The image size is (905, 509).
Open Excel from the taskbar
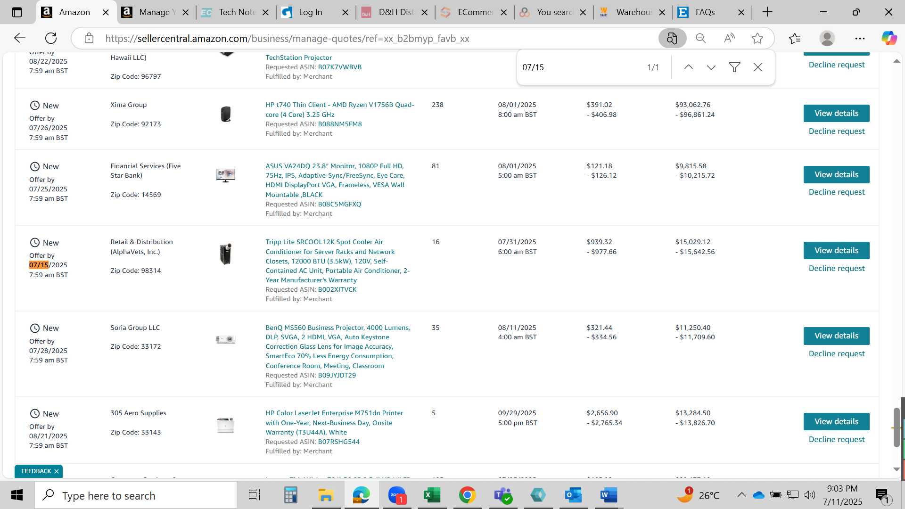(432, 495)
